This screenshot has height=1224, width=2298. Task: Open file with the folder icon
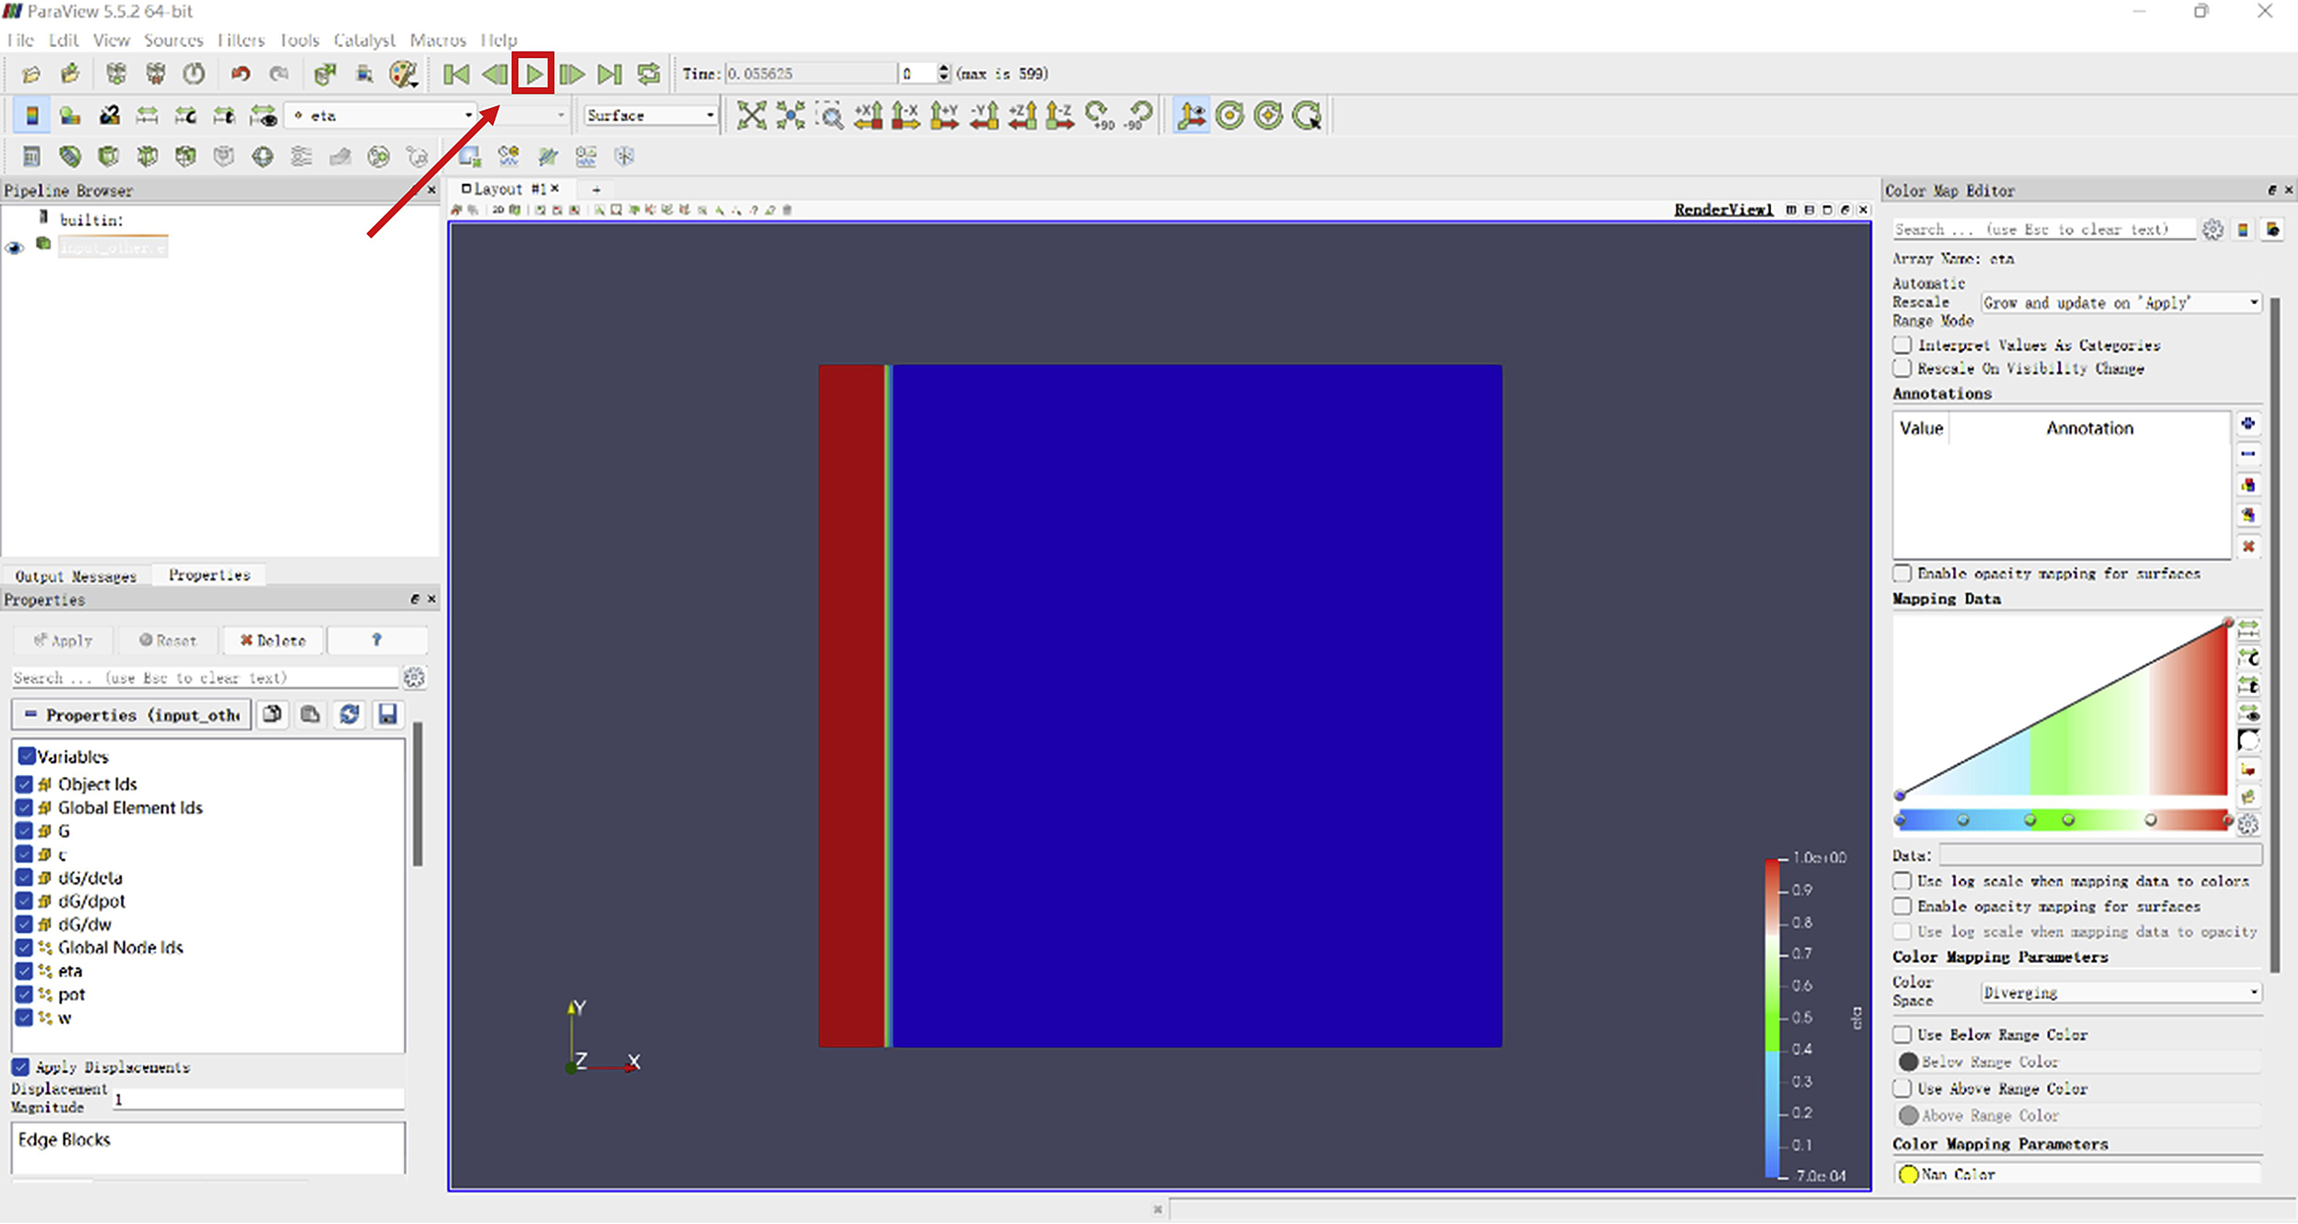tap(31, 74)
